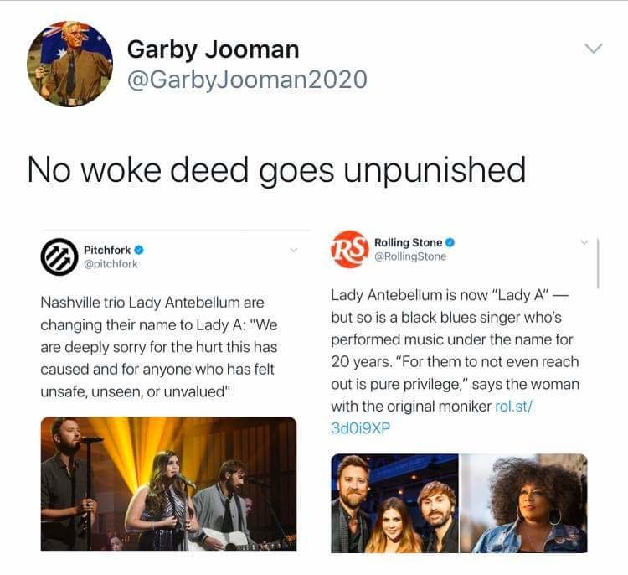
Task: Click the Rolling Stone RS logo
Action: coord(349,249)
